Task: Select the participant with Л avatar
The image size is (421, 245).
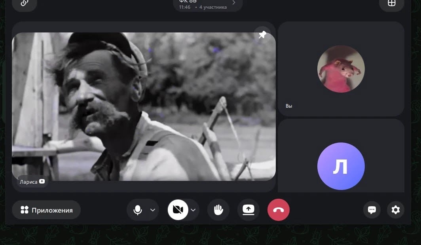Action: (341, 166)
